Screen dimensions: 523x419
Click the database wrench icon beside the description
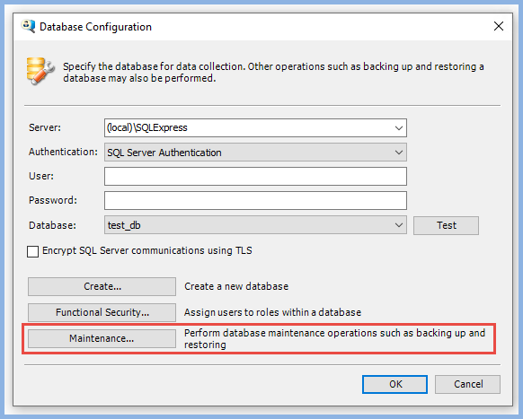40,71
